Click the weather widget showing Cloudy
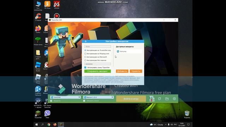 coord(156,125)
